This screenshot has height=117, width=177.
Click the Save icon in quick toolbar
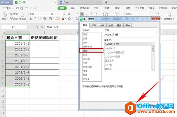[x=17, y=8]
